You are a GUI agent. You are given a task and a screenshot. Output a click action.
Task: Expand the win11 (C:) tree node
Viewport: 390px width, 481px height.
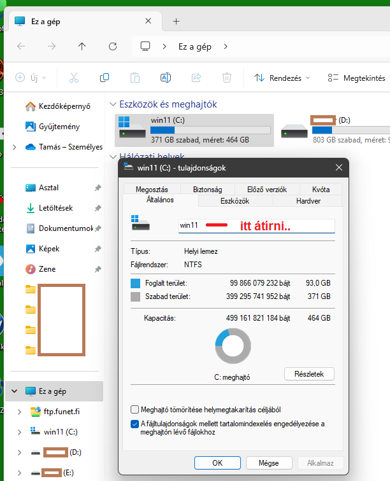point(19,432)
